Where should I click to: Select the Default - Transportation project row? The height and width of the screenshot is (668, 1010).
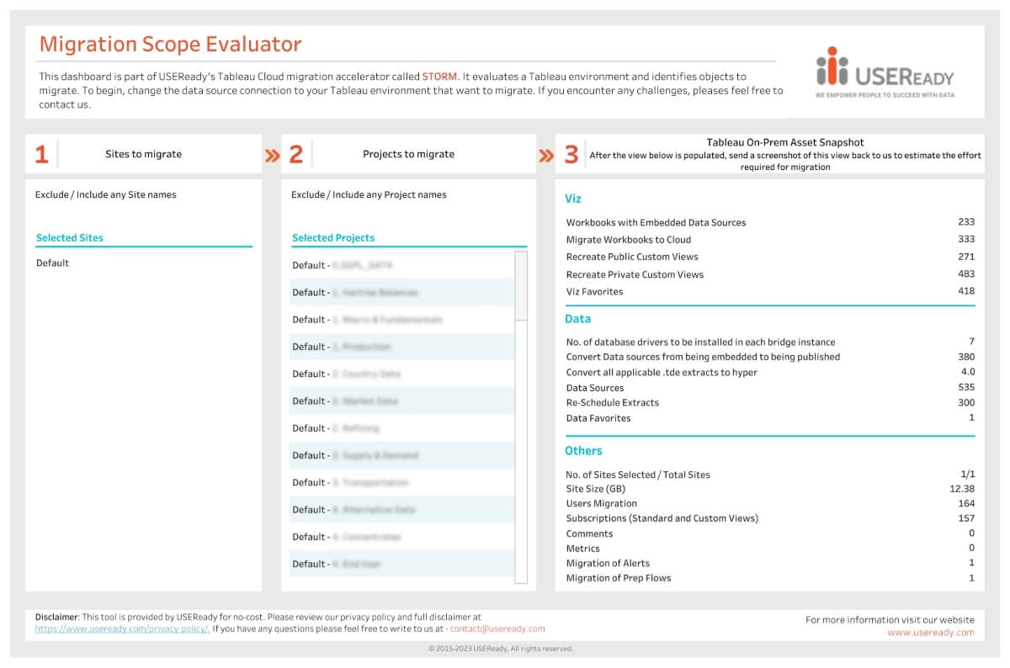click(x=402, y=483)
